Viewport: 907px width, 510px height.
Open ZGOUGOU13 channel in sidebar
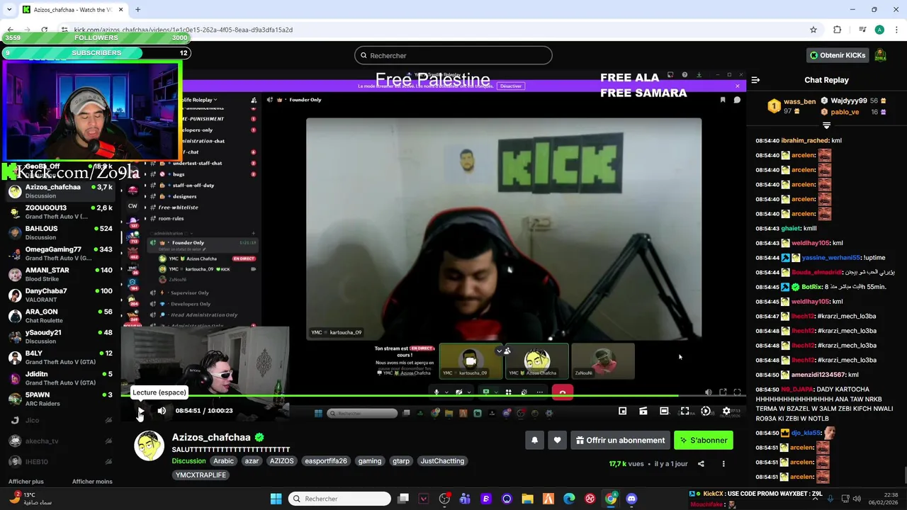click(x=60, y=212)
